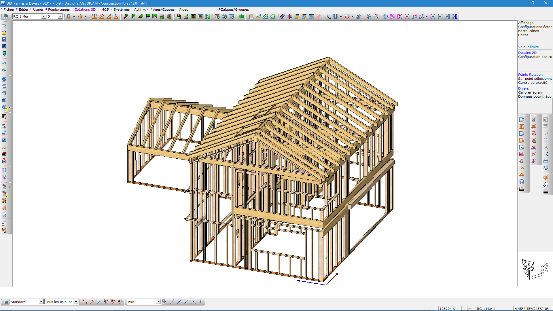Toggle the perpendicular snap icon at bottom
This screenshot has width=553, height=311.
201,302
